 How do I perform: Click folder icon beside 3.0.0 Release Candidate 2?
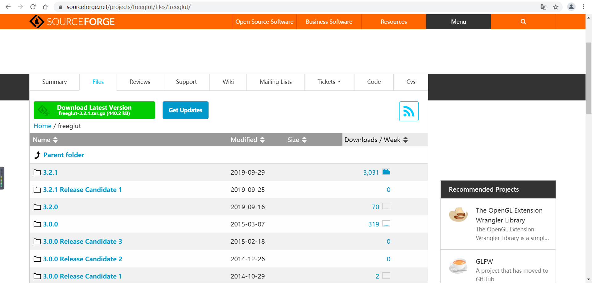pos(37,259)
